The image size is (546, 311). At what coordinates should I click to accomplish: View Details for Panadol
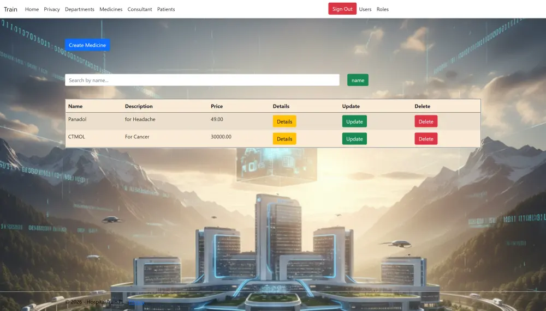[x=284, y=121]
